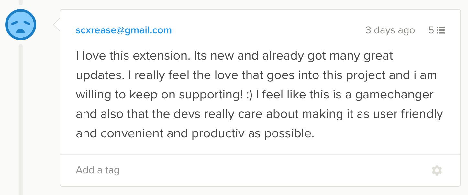The height and width of the screenshot is (195, 468).
Task: Click the timeline segment above the avatar
Action: point(21,3)
